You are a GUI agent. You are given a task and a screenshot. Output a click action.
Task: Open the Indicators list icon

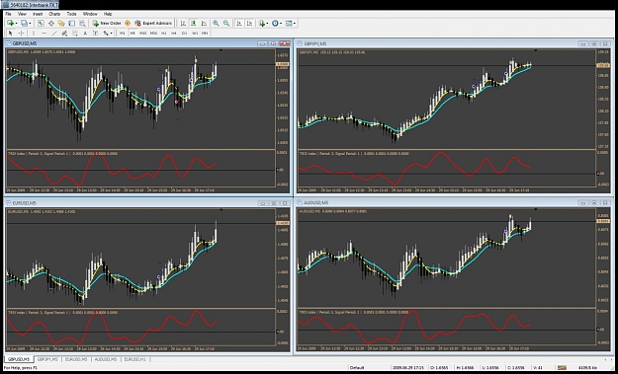click(x=262, y=24)
